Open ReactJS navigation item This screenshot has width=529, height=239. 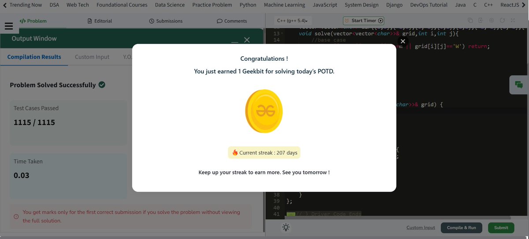click(x=510, y=5)
